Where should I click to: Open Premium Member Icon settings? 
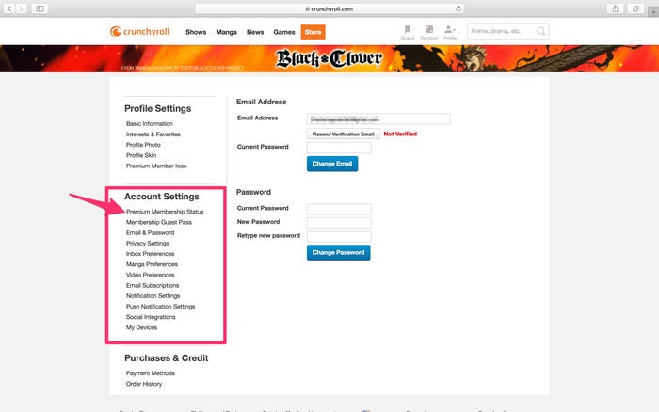point(156,166)
